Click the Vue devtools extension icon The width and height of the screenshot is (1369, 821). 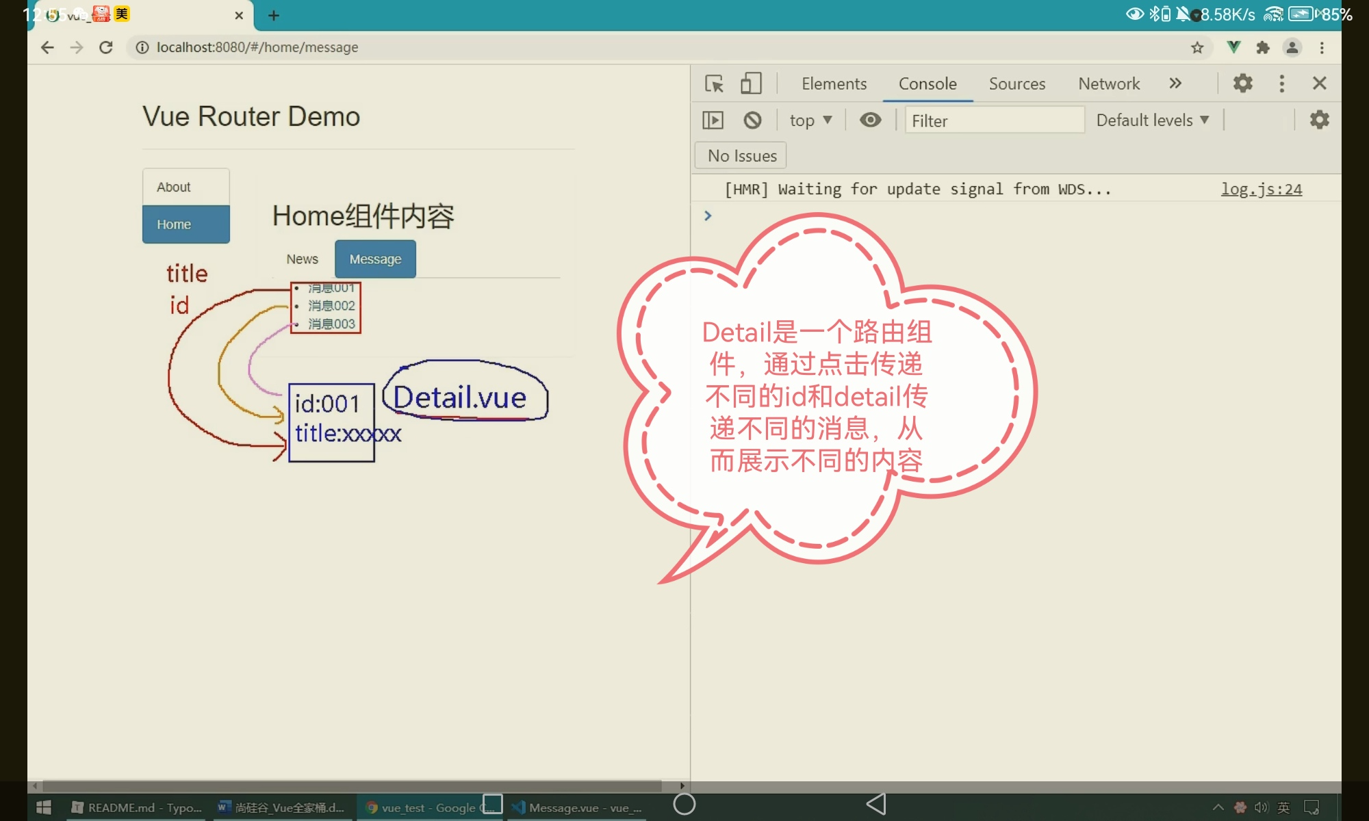[x=1233, y=47]
